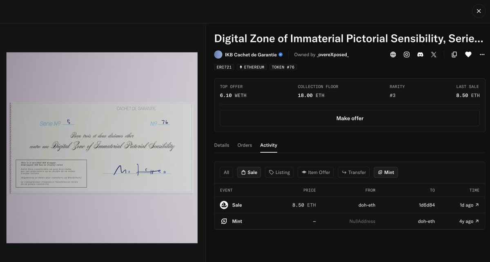Click the ETHEREUM chain tag
This screenshot has width=490, height=262.
click(252, 67)
